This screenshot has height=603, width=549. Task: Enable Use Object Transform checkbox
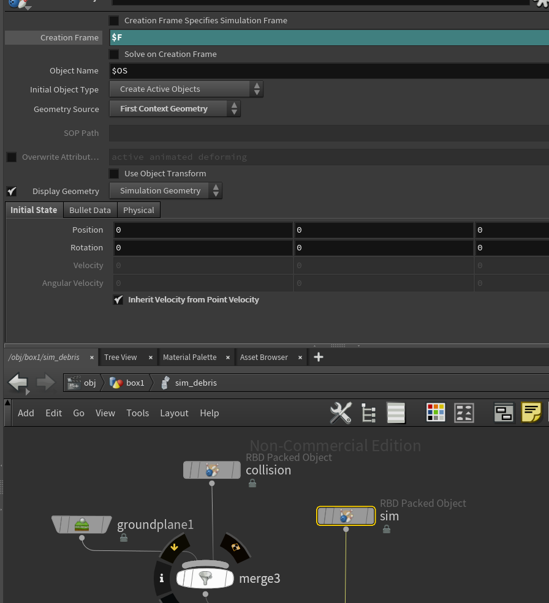click(114, 173)
